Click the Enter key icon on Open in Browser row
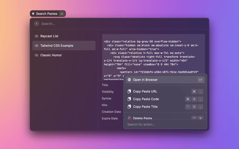This screenshot has height=149, width=239. (201, 80)
